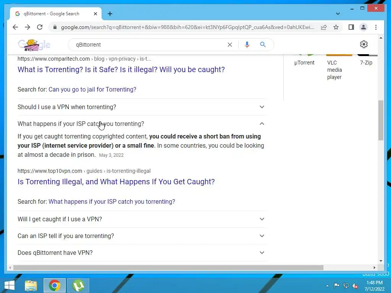Open the Action Center flag icon

pyautogui.click(x=336, y=286)
